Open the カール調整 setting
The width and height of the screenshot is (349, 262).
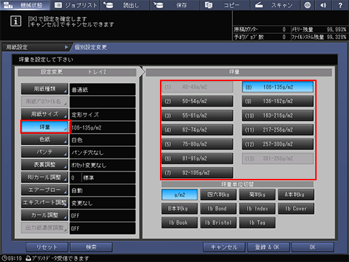coord(45,215)
